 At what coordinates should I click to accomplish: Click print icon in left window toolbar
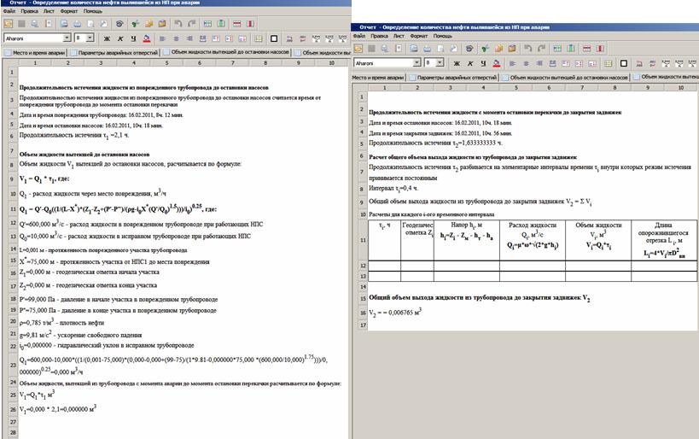(76, 24)
